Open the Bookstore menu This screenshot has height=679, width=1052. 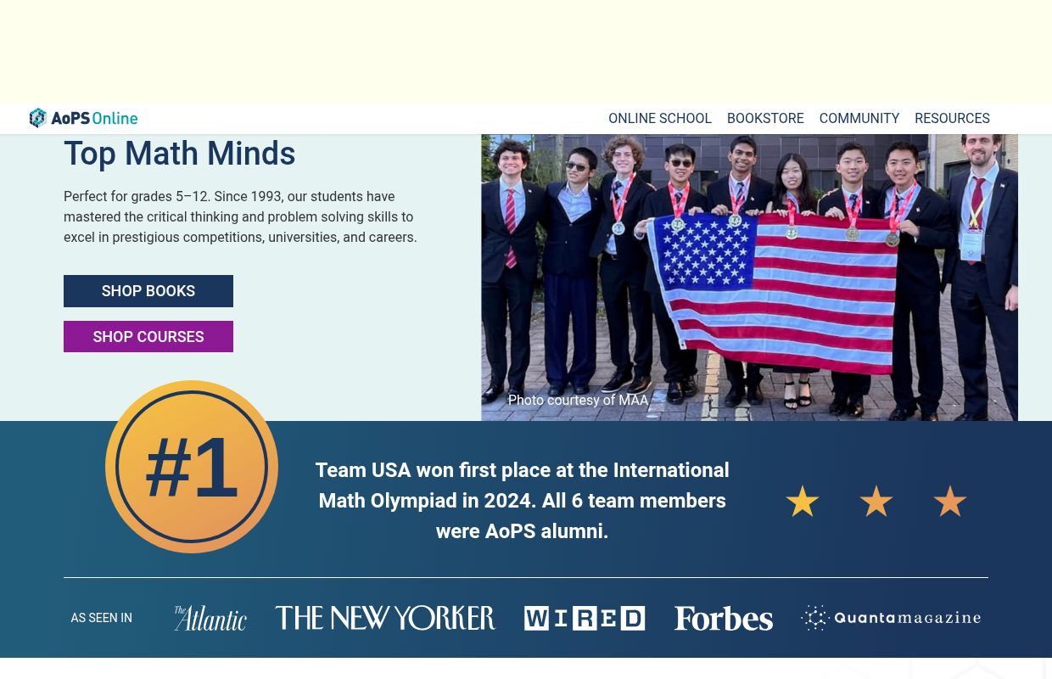[765, 119]
